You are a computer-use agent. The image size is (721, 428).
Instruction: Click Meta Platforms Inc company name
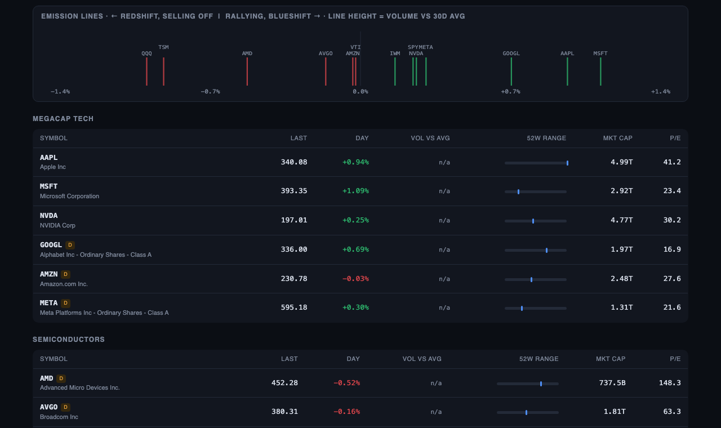[x=104, y=313]
